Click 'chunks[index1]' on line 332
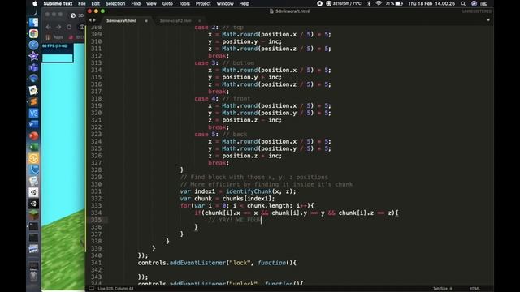Viewport: 520px width, 292px height. click(x=247, y=199)
